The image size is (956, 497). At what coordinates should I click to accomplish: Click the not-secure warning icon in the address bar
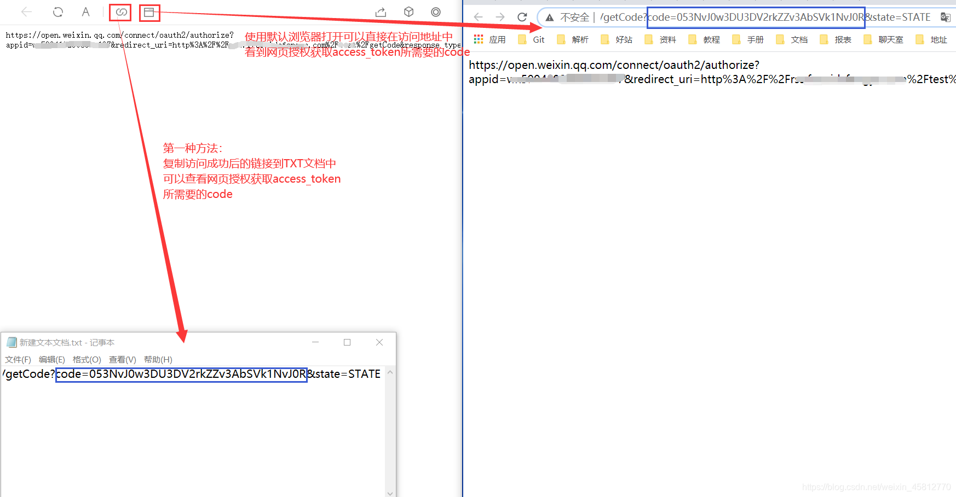click(x=550, y=17)
